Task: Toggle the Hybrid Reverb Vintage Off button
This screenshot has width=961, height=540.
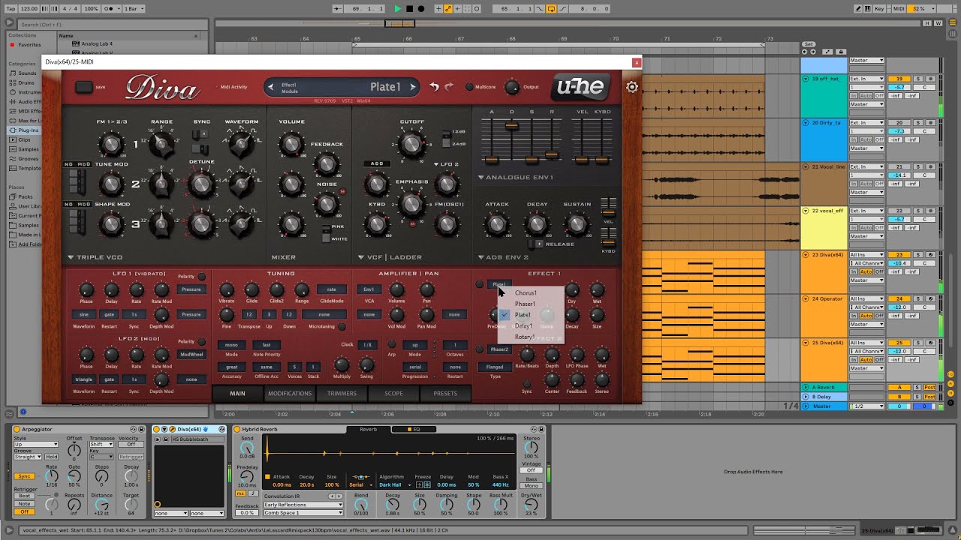Action: pyautogui.click(x=532, y=470)
